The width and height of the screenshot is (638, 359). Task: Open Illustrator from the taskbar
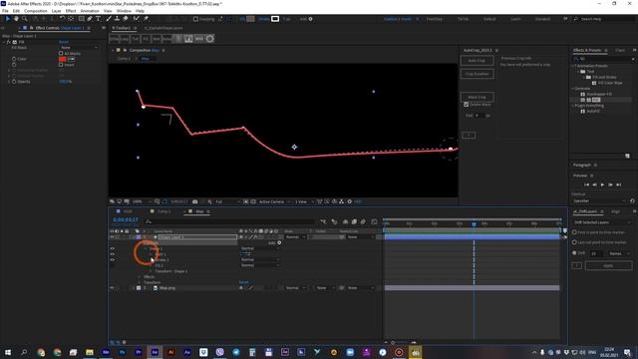170,352
